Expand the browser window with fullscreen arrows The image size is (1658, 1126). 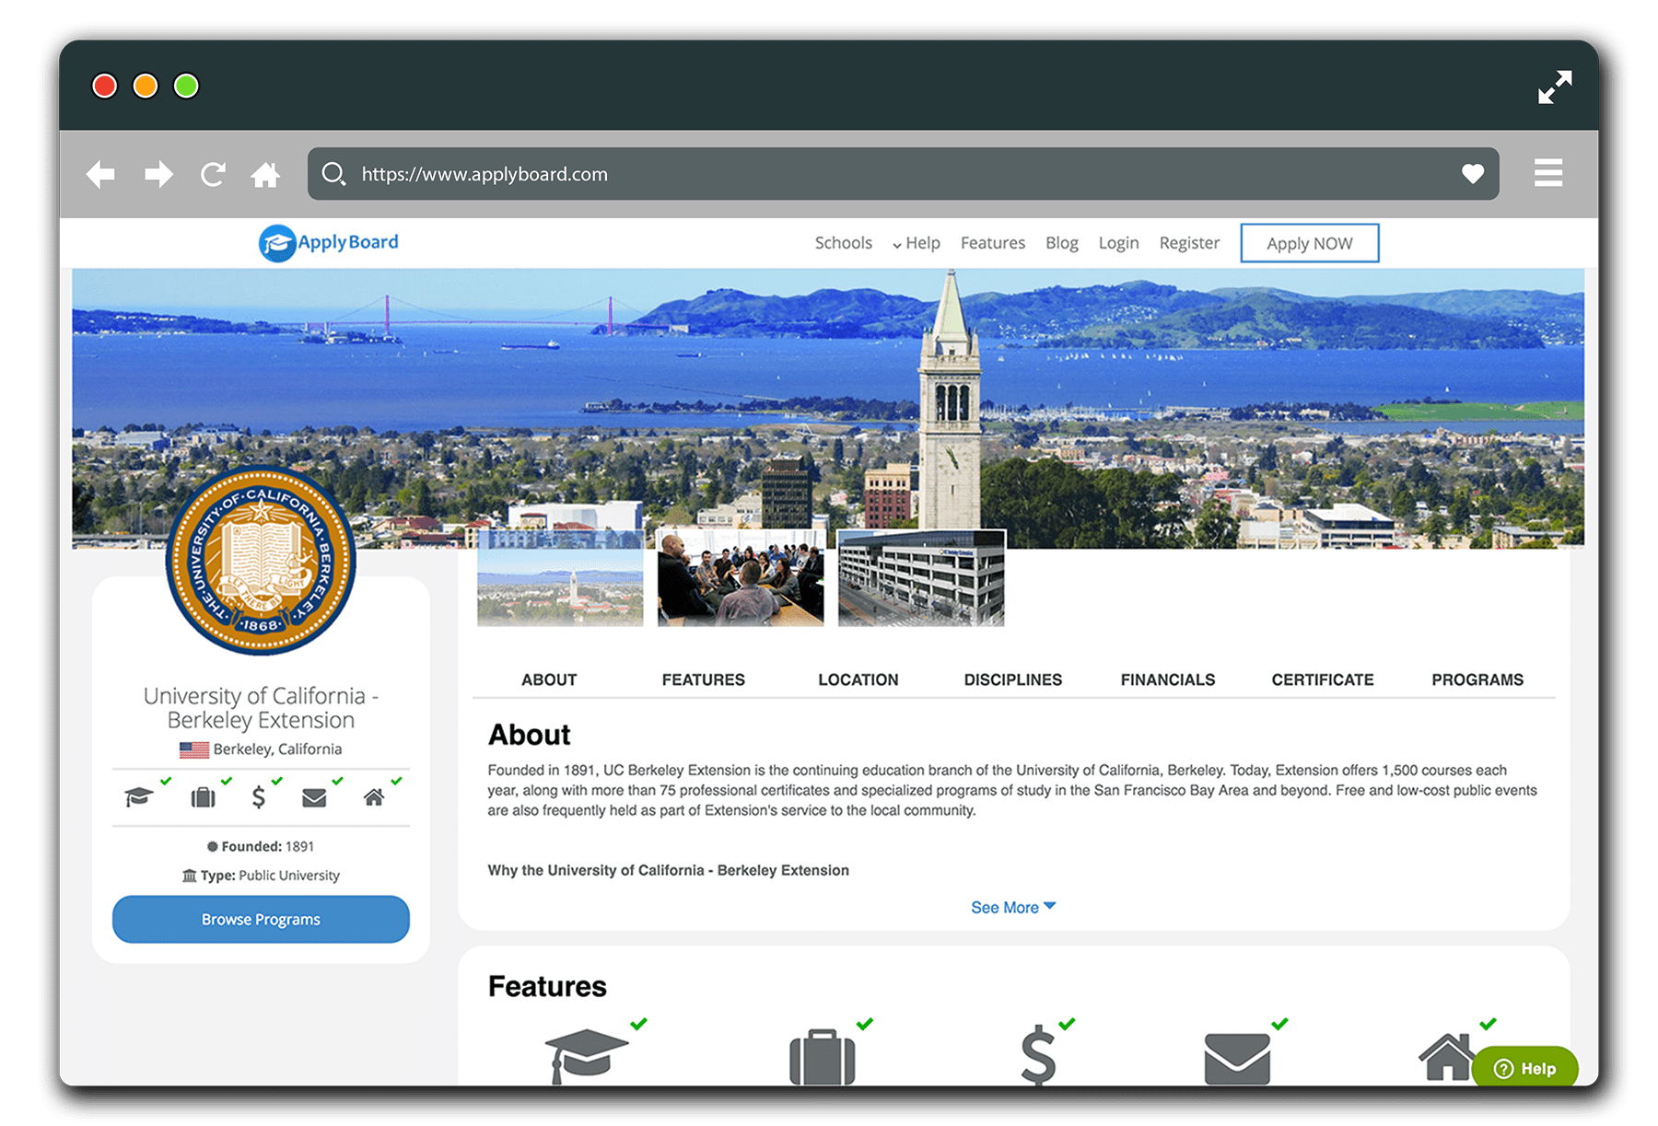1555,87
